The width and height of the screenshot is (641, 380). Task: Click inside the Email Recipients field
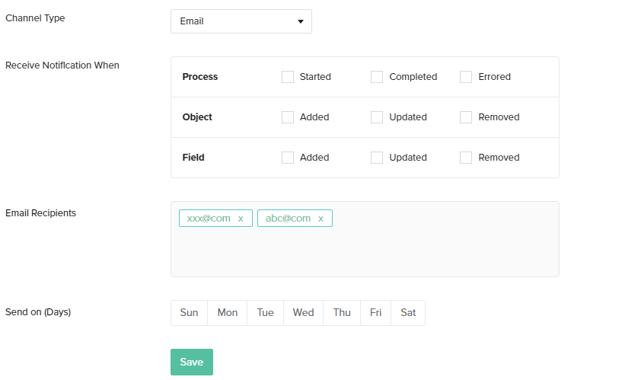(x=365, y=251)
